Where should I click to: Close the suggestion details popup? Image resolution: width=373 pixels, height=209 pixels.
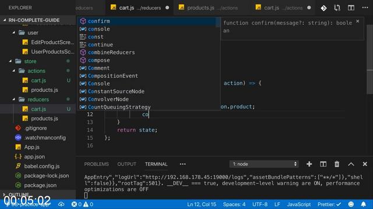[x=357, y=21]
